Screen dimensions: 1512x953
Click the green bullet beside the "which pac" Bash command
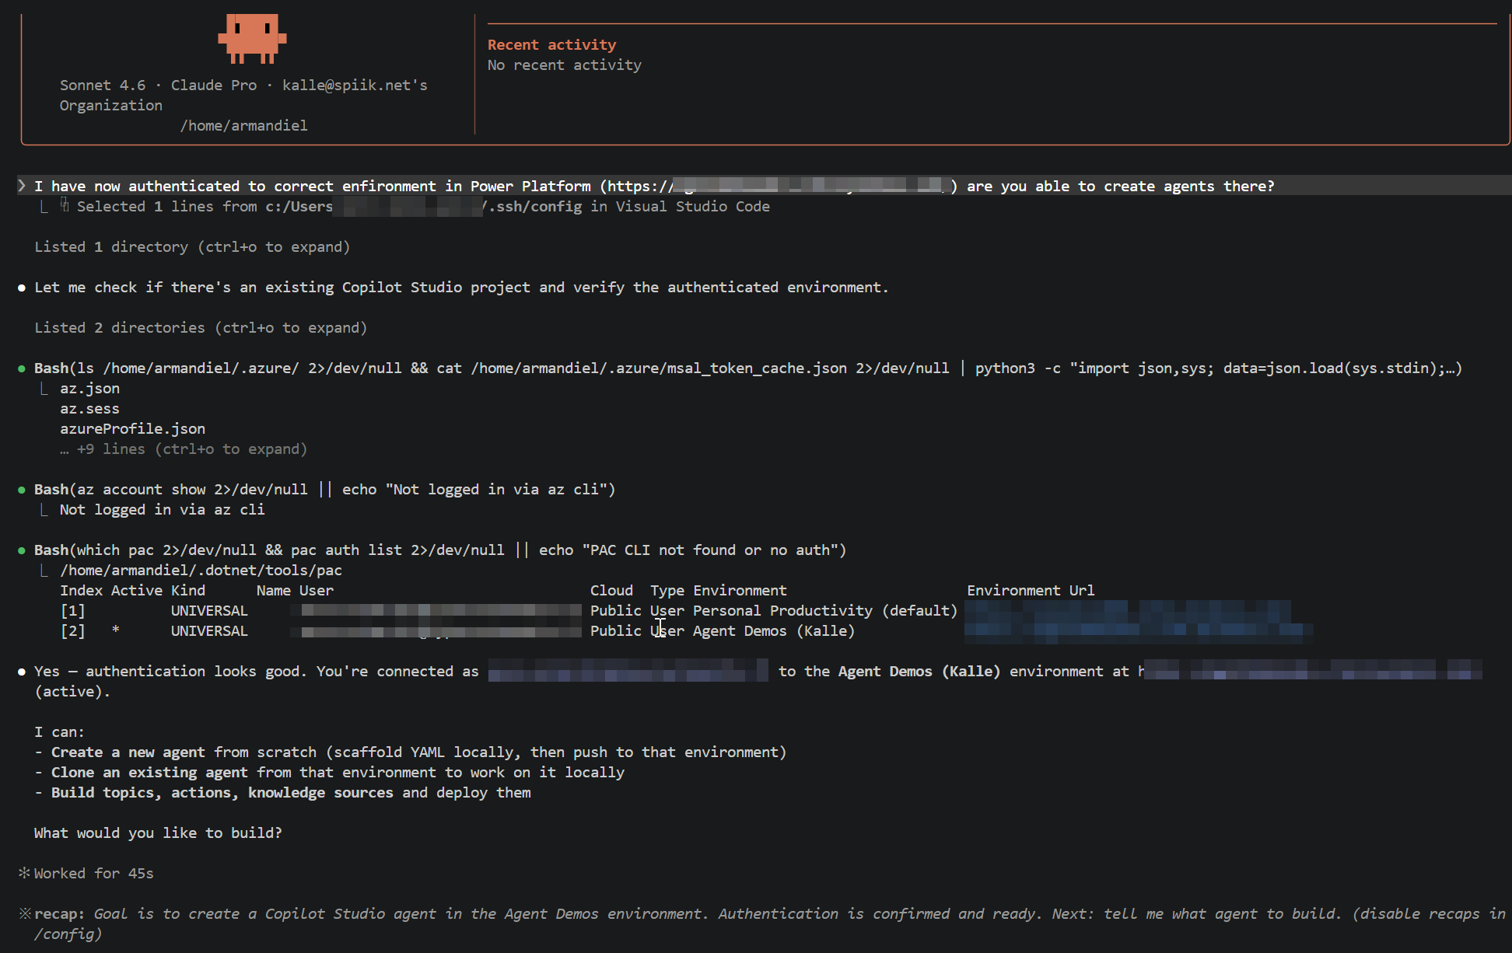click(22, 550)
